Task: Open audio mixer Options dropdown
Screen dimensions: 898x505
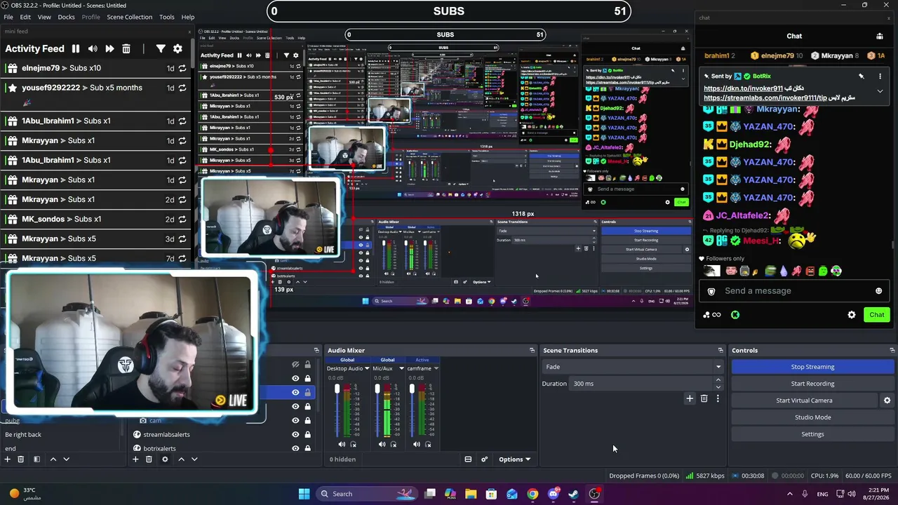Action: pos(514,459)
